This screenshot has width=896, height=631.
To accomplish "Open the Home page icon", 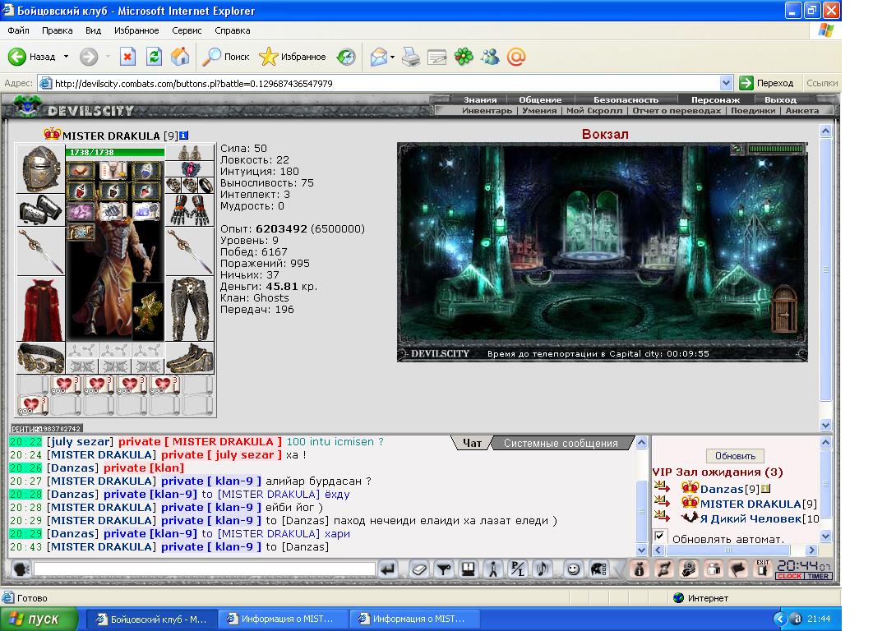I will point(180,57).
